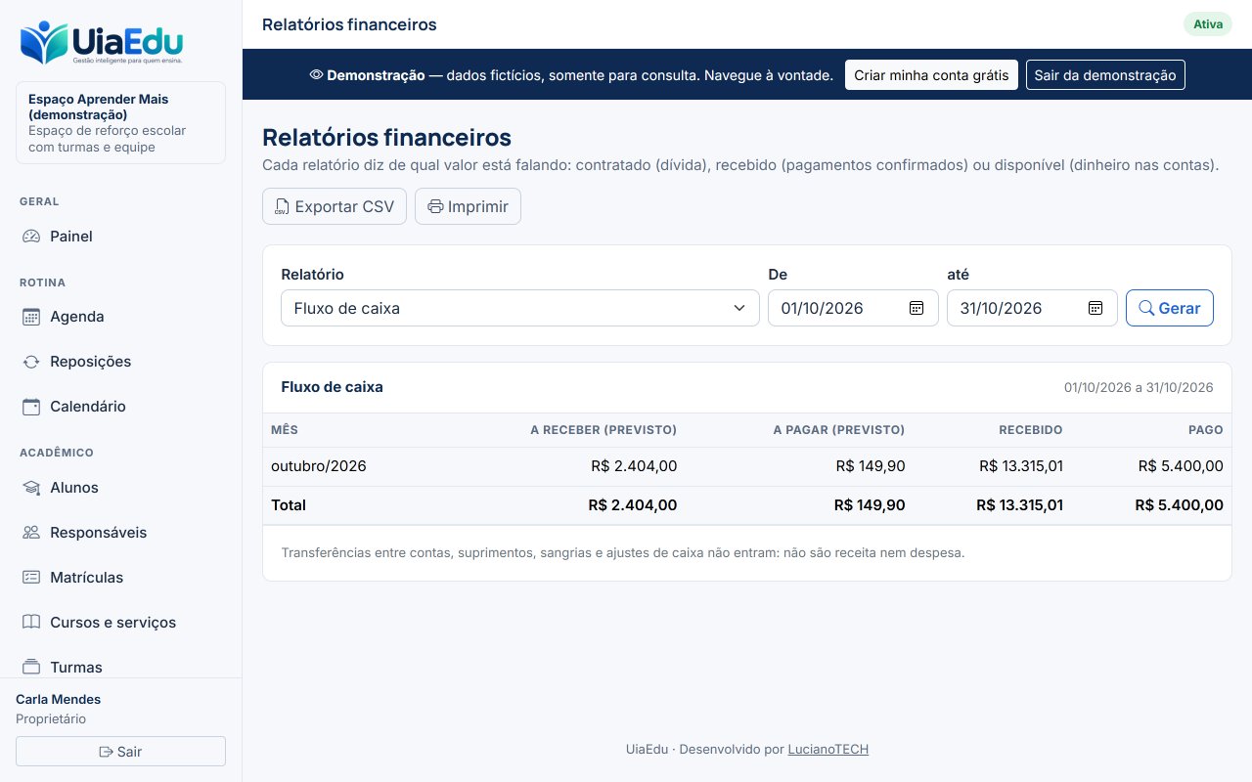Click the Calendário icon in sidebar

(31, 407)
